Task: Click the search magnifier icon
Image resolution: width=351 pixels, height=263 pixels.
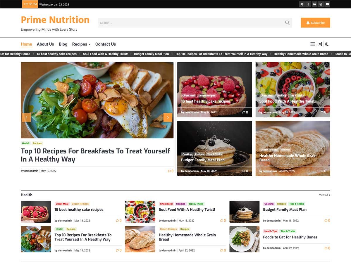Action: 287,23
